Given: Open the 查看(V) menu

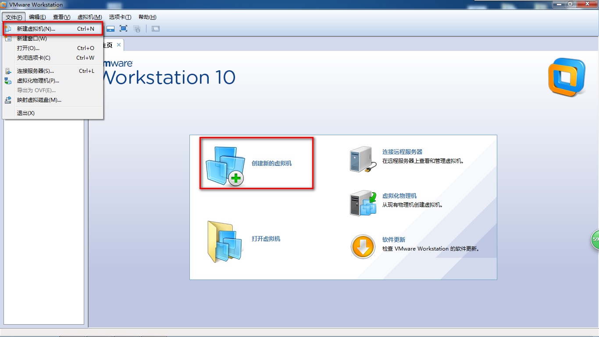Looking at the screenshot, I should pos(61,17).
